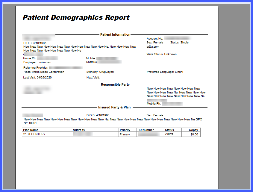
Task: Select the Plan Name column header
Action: tap(31, 130)
